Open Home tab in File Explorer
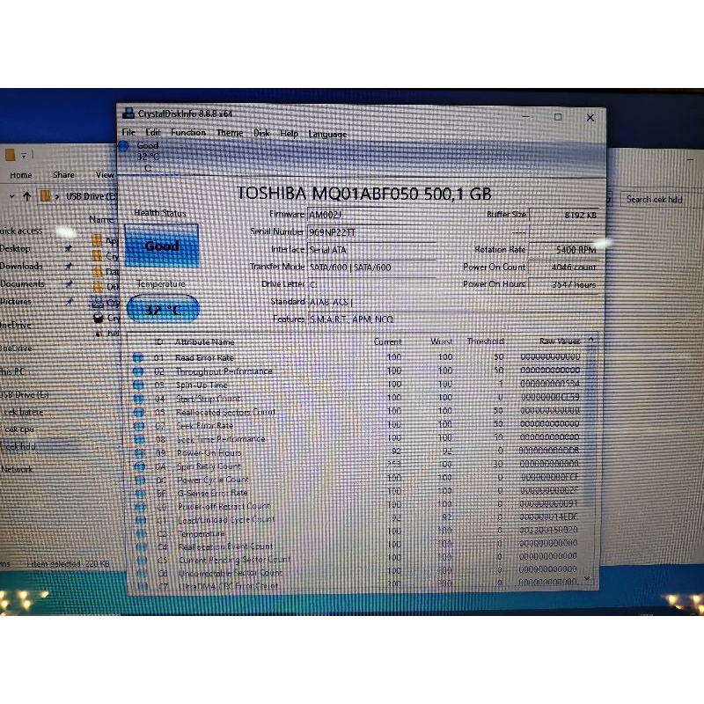The width and height of the screenshot is (704, 704). (20, 175)
